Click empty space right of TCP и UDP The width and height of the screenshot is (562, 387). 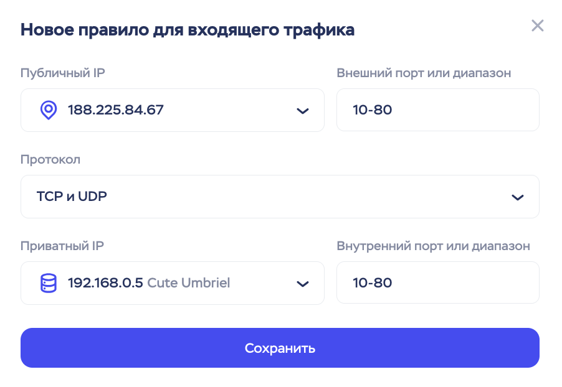click(x=299, y=197)
